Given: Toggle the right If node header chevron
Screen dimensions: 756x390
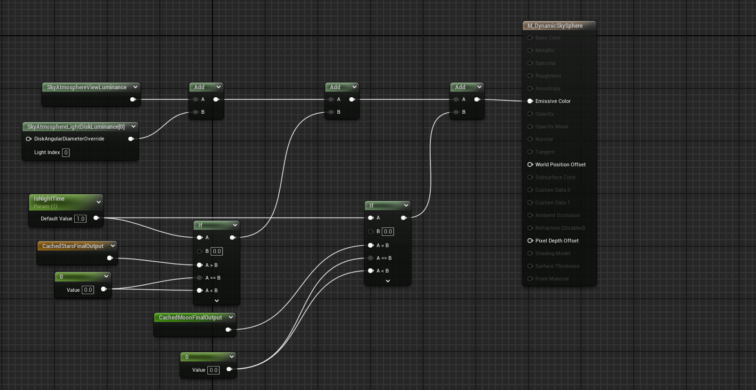Looking at the screenshot, I should click(406, 205).
